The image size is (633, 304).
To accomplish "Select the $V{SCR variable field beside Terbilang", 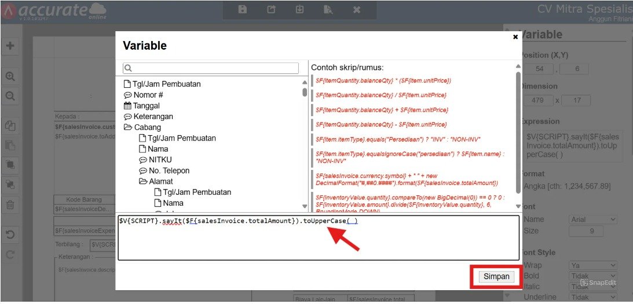I will (x=103, y=244).
